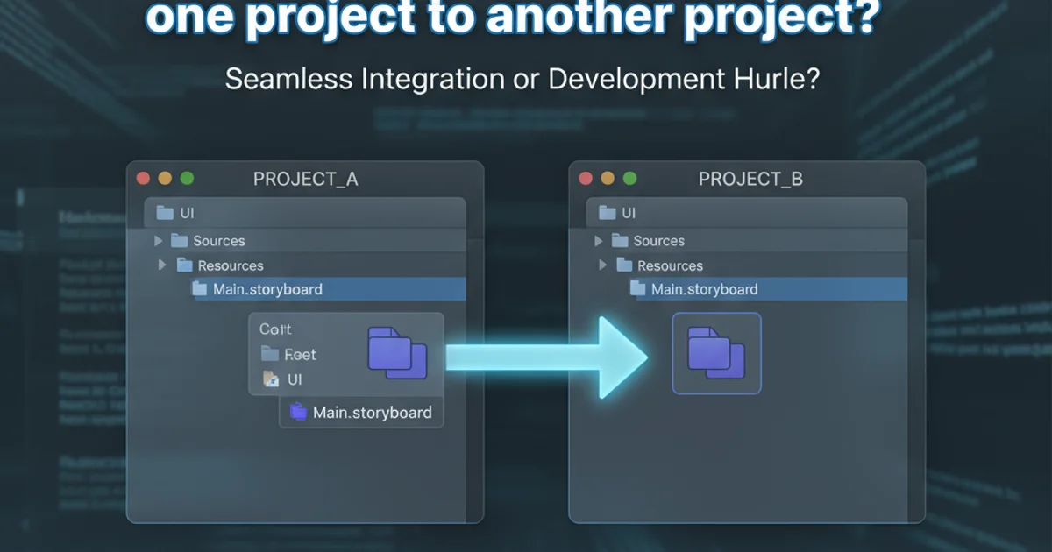Click the UI folder icon in PROJECT_A

point(165,213)
